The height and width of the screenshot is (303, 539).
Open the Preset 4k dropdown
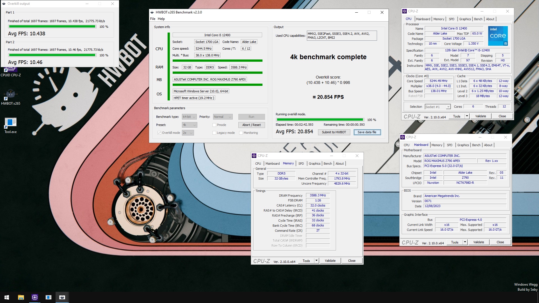pyautogui.click(x=189, y=125)
